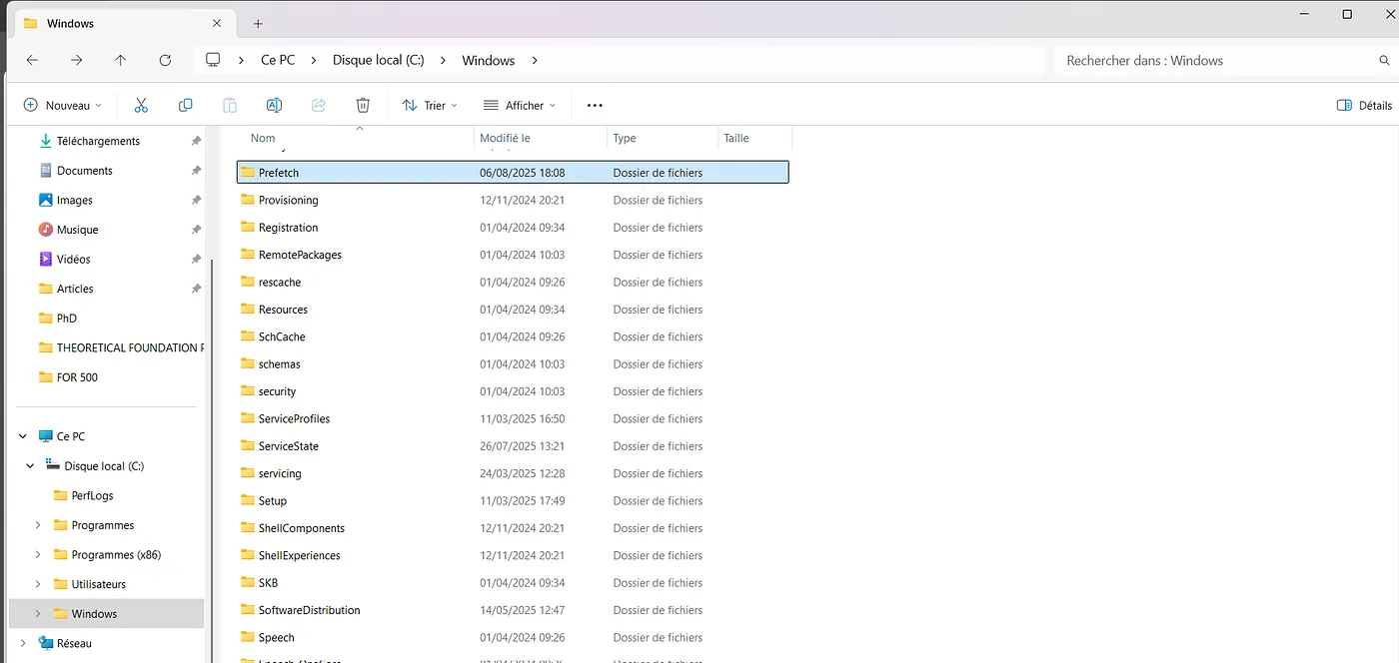Click the Delete trash bin icon
The height and width of the screenshot is (663, 1399).
click(363, 105)
